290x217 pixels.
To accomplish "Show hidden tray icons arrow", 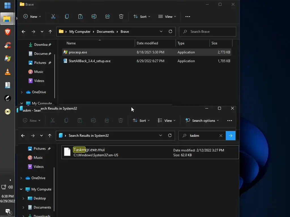I will [10, 180].
